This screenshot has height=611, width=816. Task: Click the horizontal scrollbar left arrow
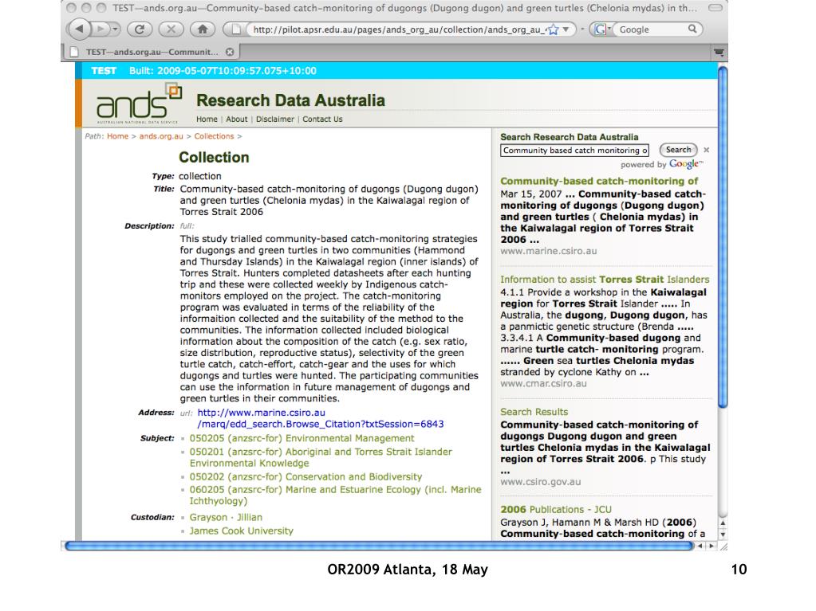(x=700, y=546)
